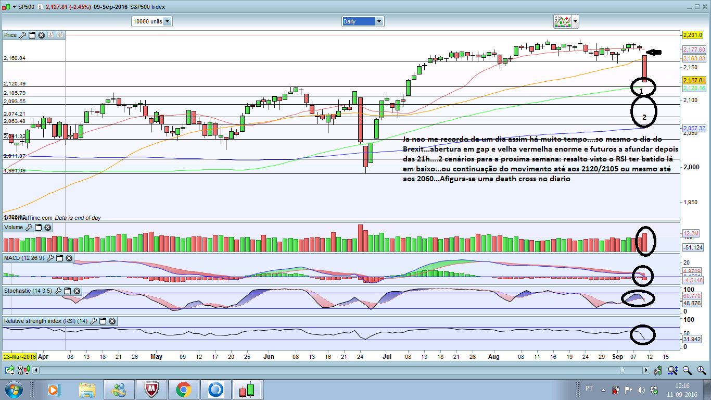Click the auto-fit zoom magnifier icon
The image size is (711, 400).
(x=673, y=370)
